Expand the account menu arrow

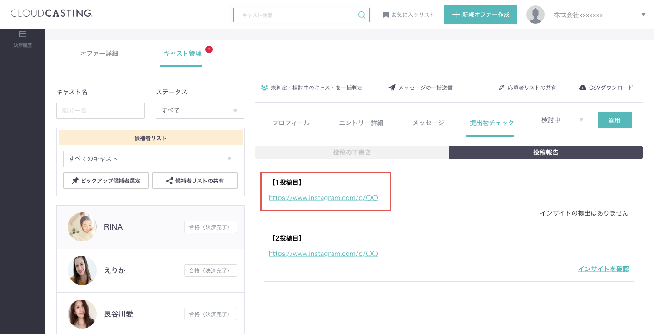pos(643,15)
